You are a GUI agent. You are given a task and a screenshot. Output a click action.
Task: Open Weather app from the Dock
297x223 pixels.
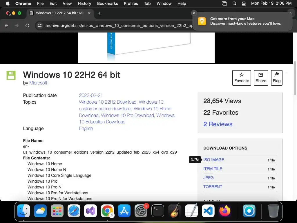(x=40, y=211)
